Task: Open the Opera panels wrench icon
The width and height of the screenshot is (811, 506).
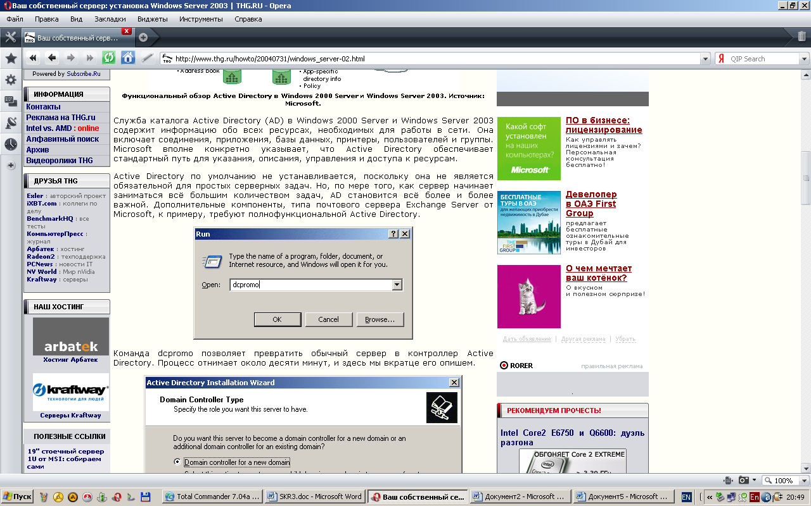Action: (x=11, y=37)
